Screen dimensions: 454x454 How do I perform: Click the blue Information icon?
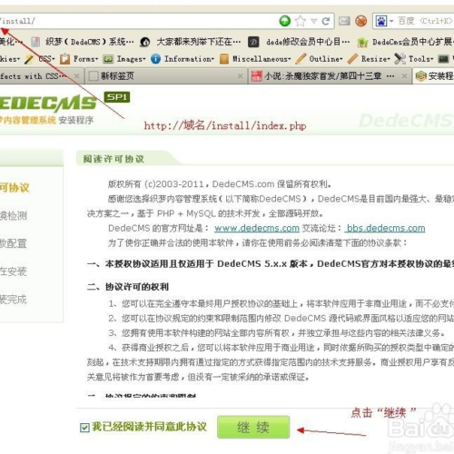155,59
